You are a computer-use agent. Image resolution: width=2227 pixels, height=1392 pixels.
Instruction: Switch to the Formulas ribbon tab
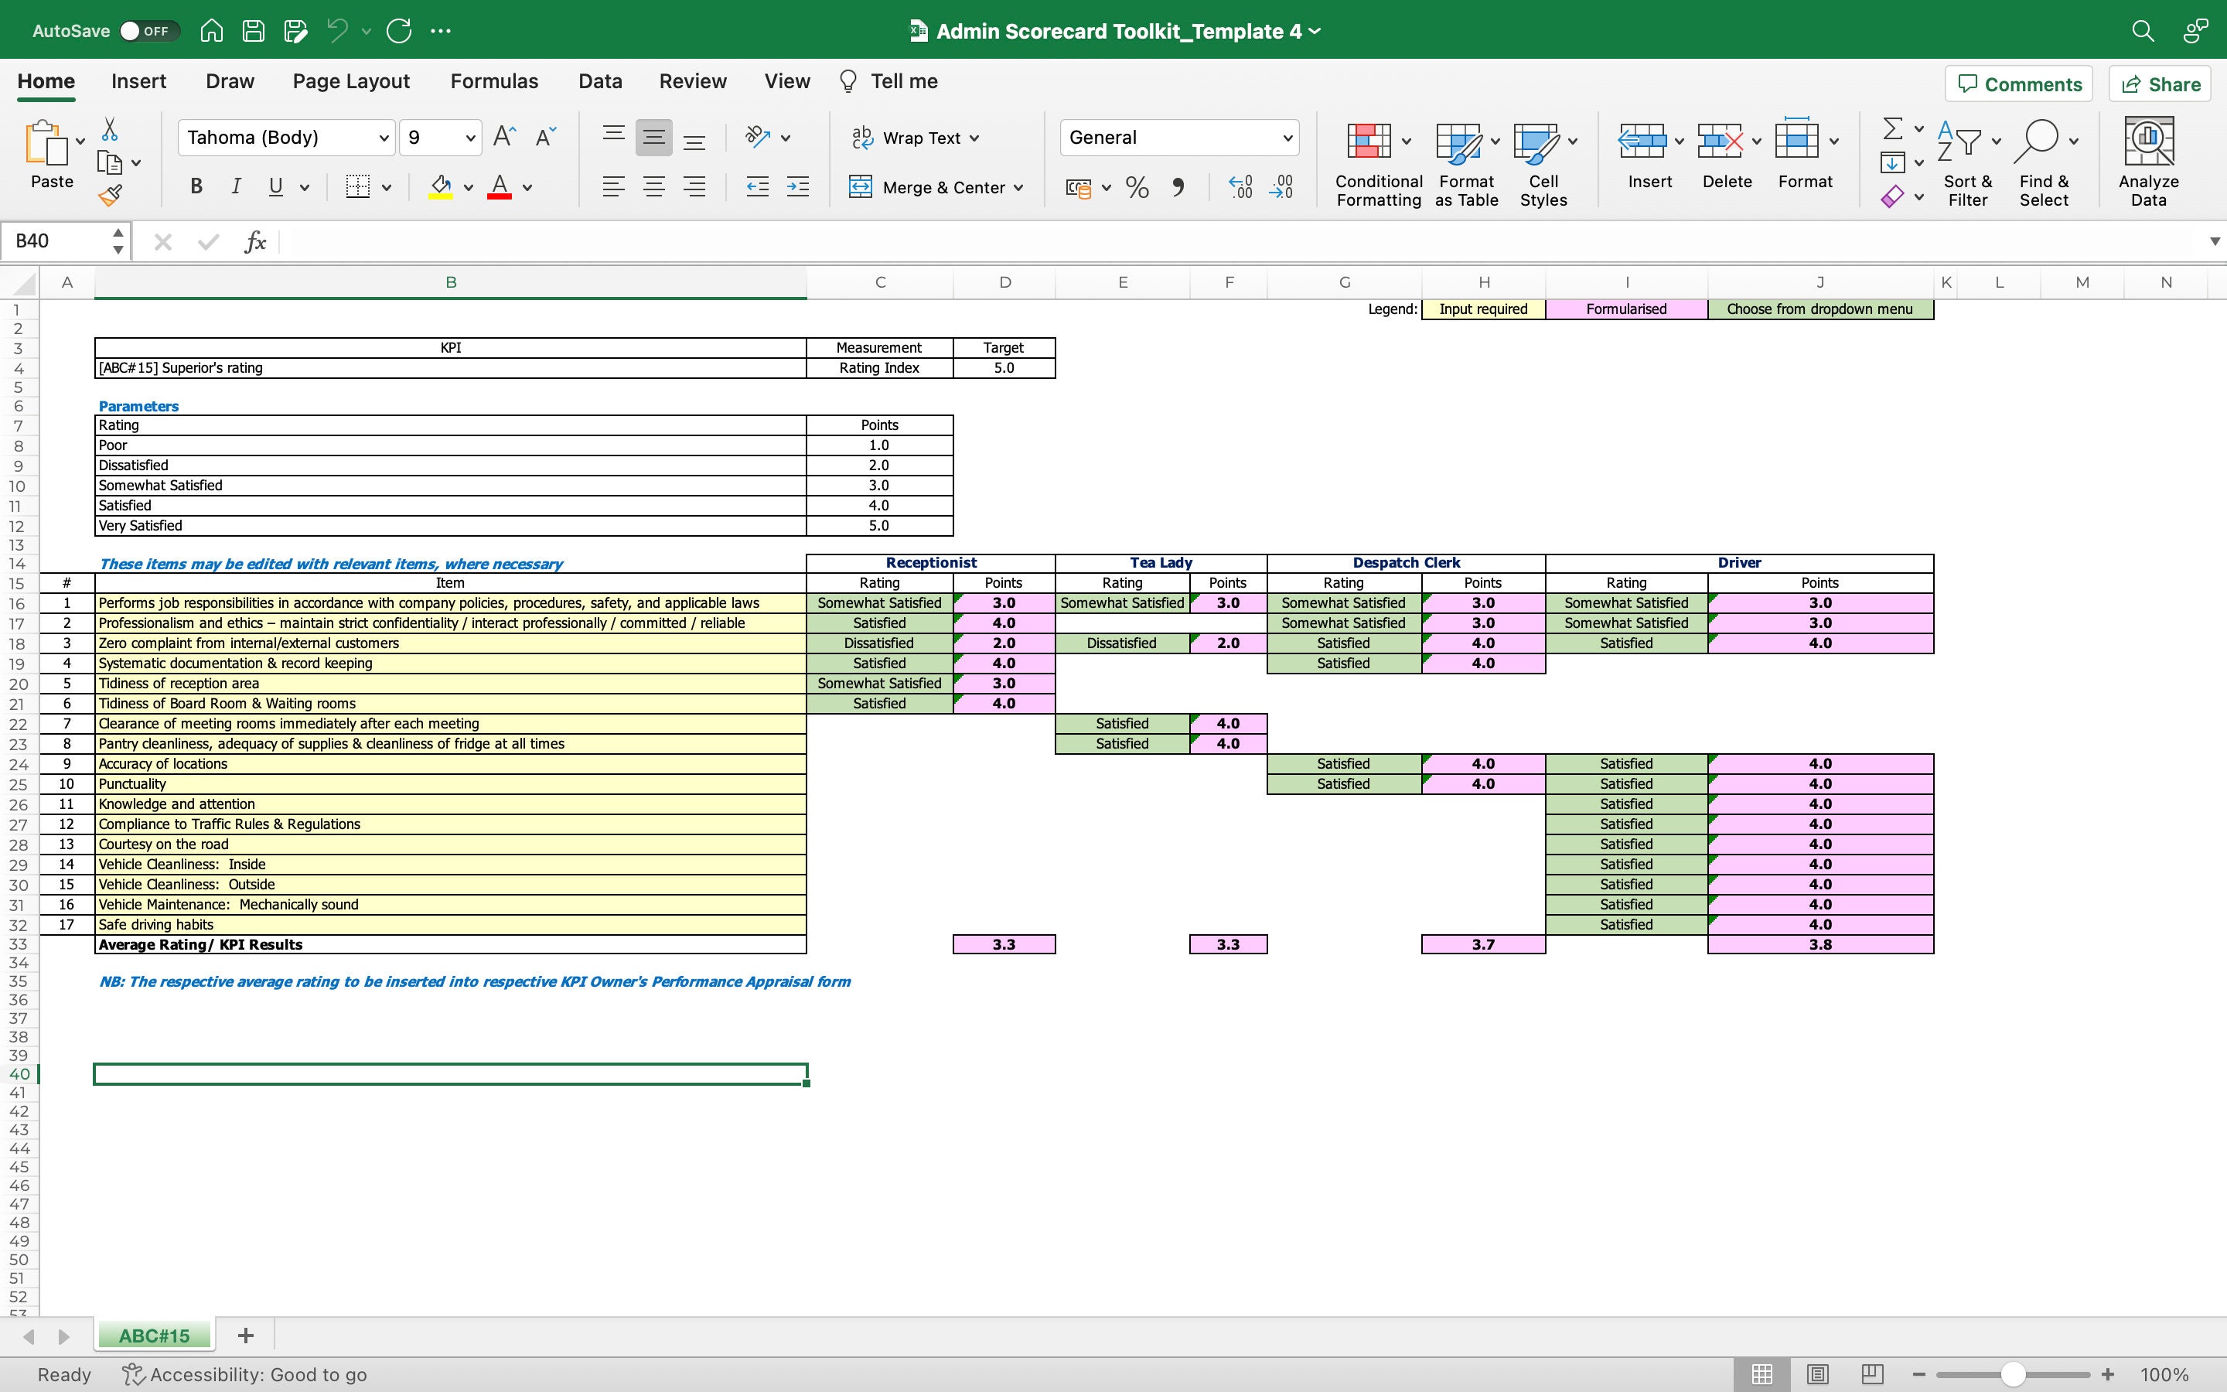tap(493, 81)
